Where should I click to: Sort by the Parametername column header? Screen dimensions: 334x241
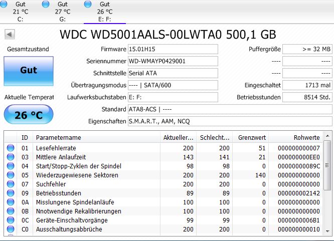pyautogui.click(x=96, y=137)
